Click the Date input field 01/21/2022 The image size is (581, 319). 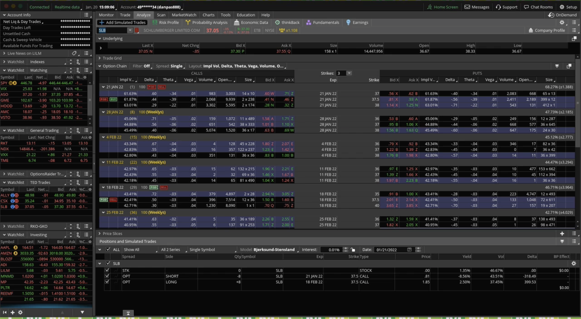[x=391, y=250]
